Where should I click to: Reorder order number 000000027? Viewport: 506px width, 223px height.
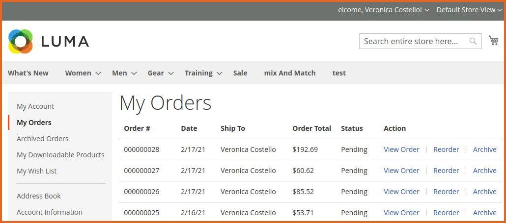click(446, 171)
